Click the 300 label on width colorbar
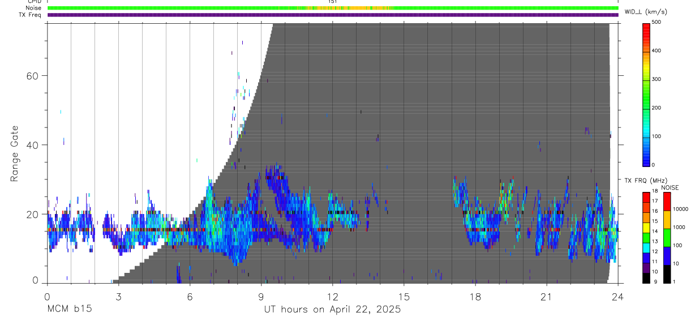The height and width of the screenshot is (321, 695). coord(658,79)
